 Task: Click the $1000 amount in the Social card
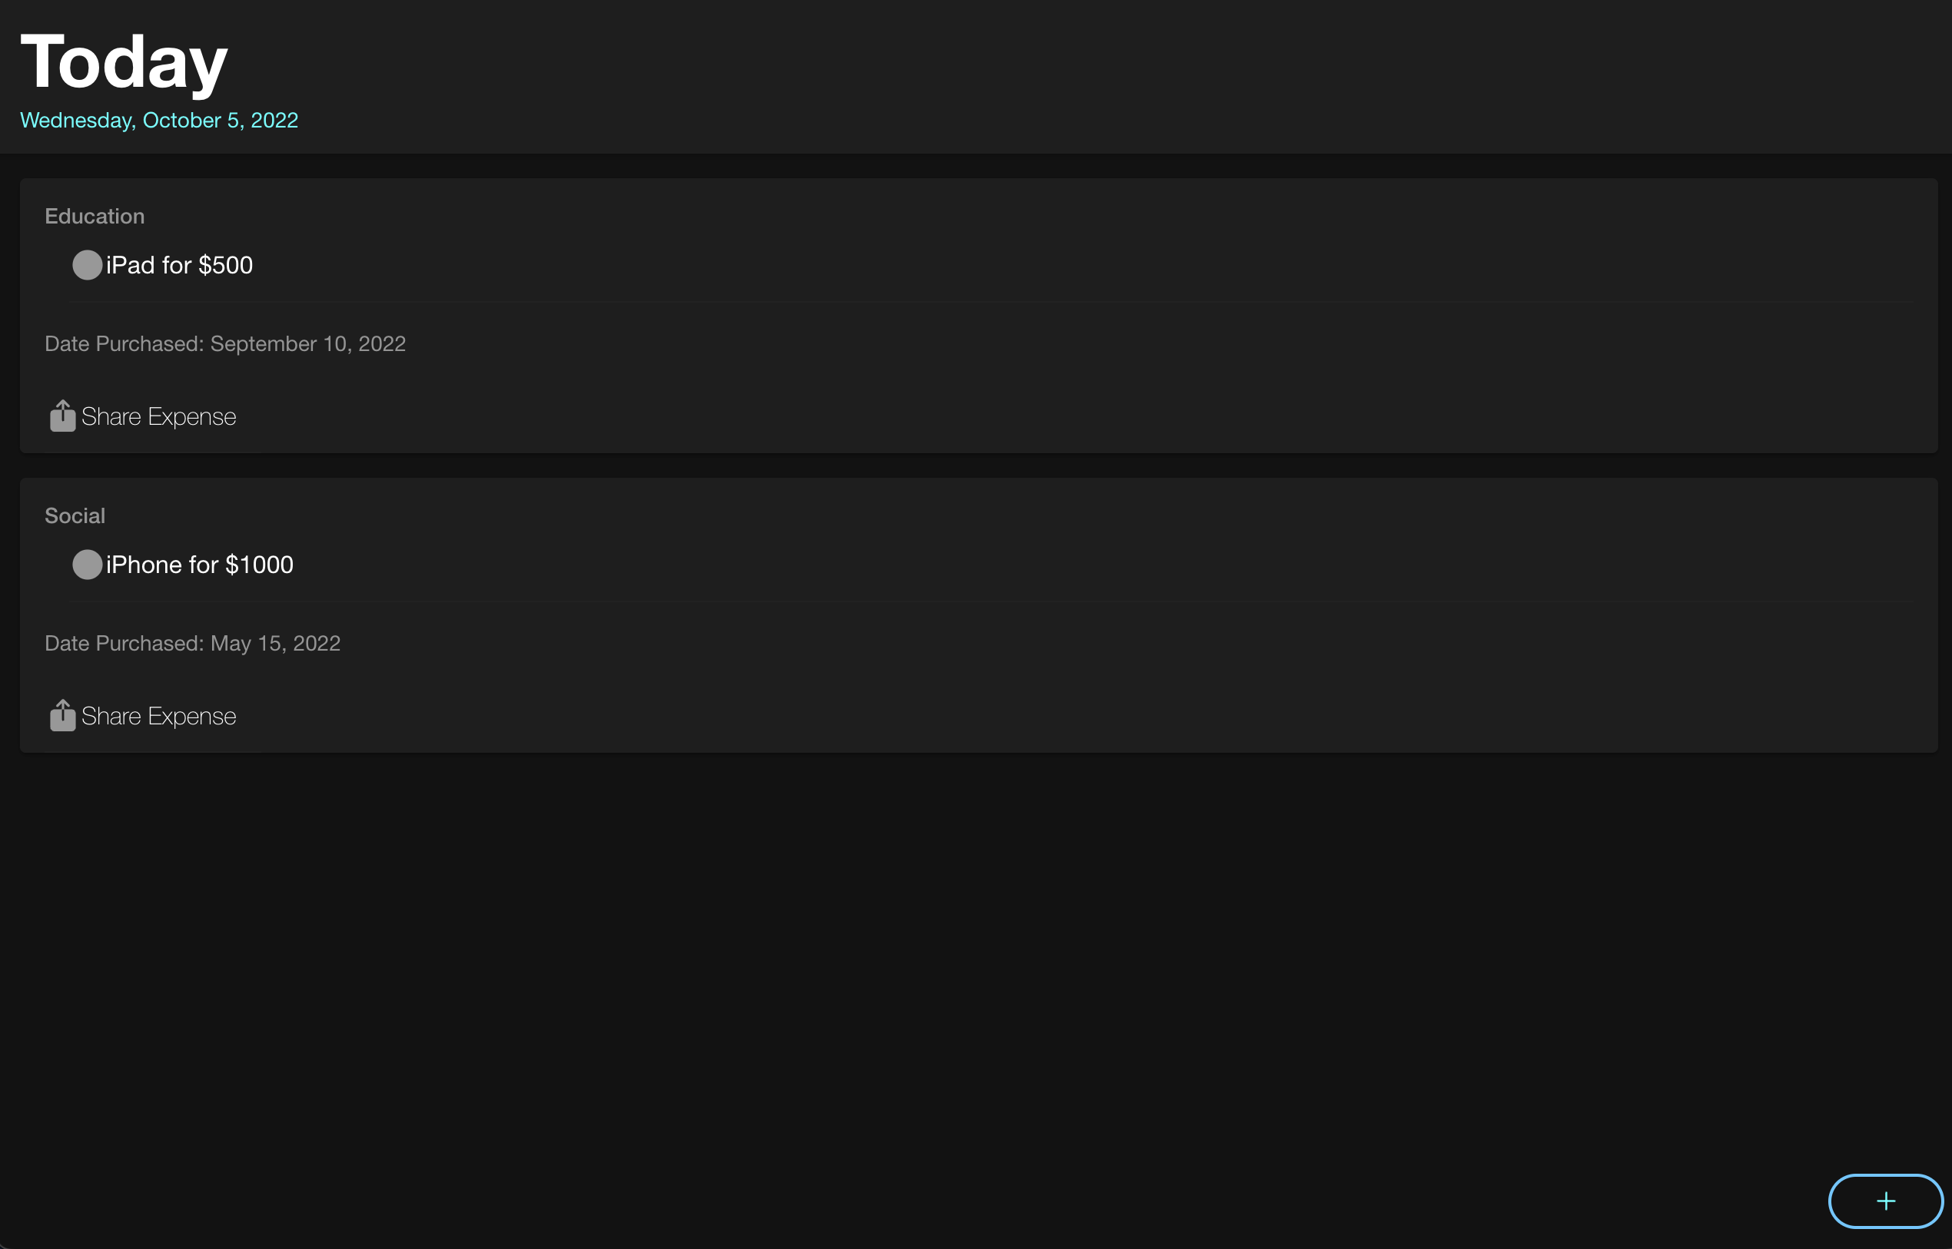click(260, 565)
